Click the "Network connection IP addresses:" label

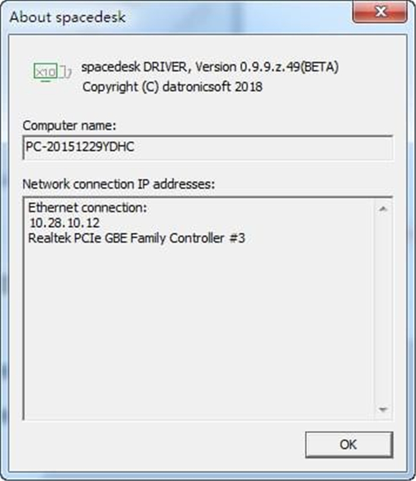(x=119, y=184)
